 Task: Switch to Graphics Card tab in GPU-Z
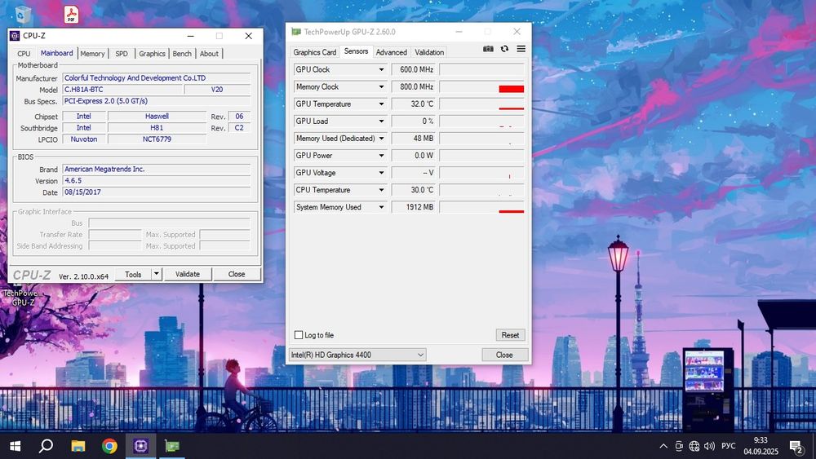[314, 52]
